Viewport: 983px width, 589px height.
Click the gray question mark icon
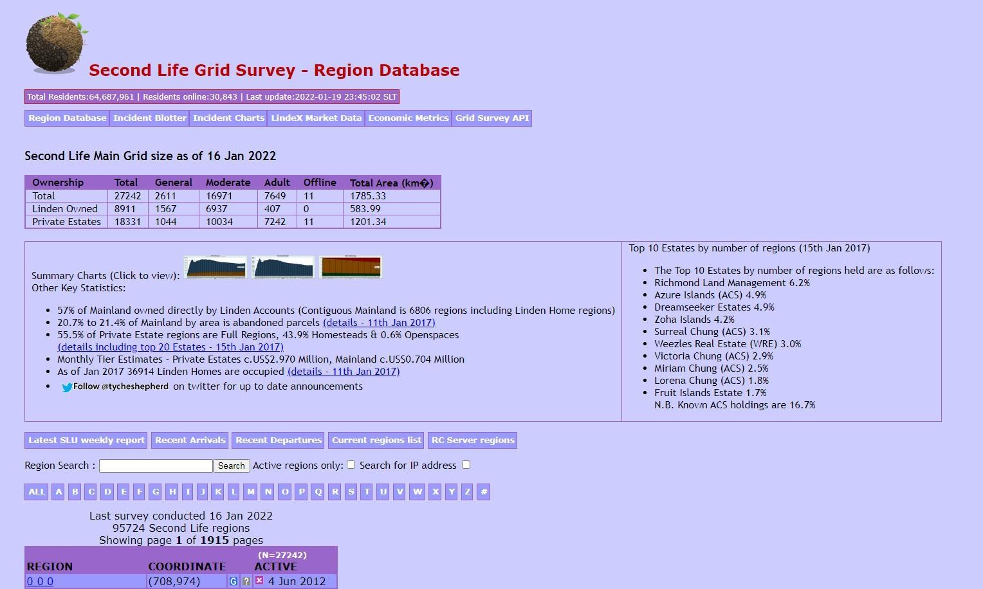246,581
